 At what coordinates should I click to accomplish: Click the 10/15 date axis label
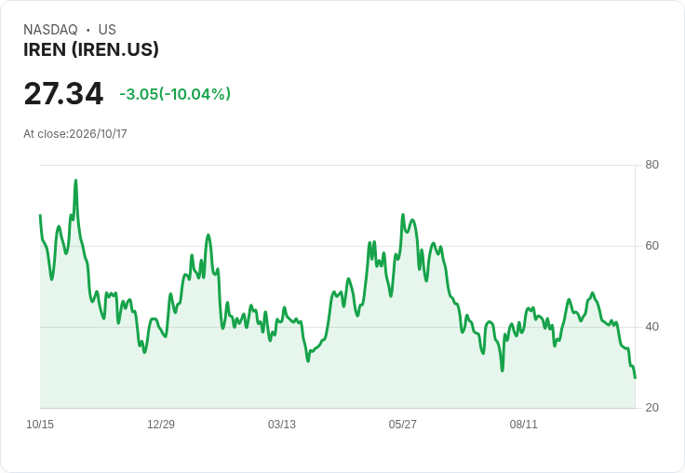(40, 425)
